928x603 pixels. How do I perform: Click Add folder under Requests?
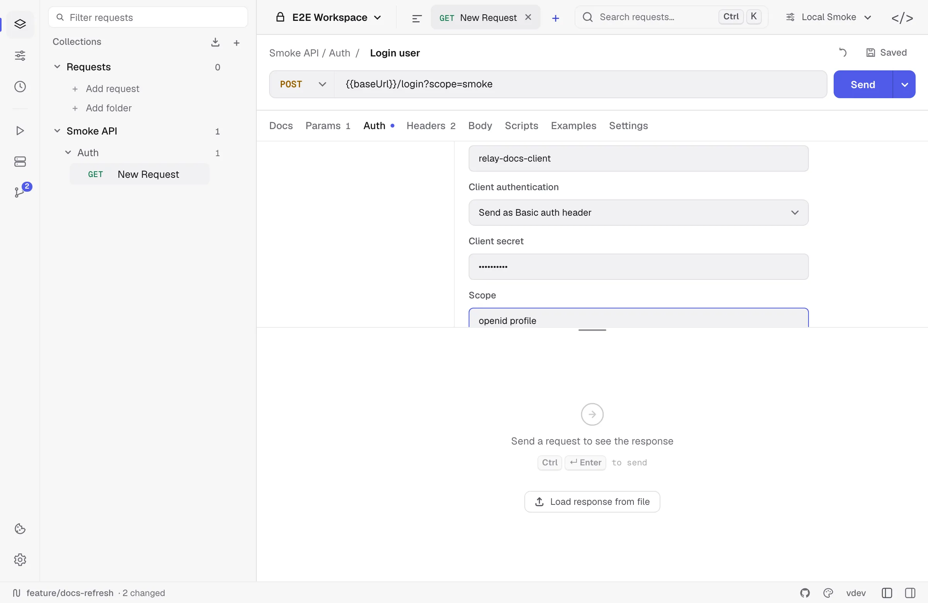pyautogui.click(x=102, y=108)
